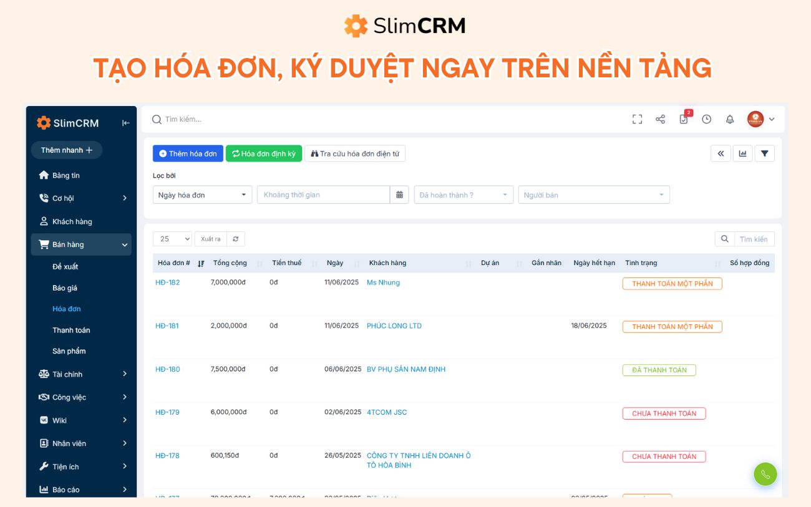Tap the green phone call floating button
The height and width of the screenshot is (507, 811).
pos(765,474)
